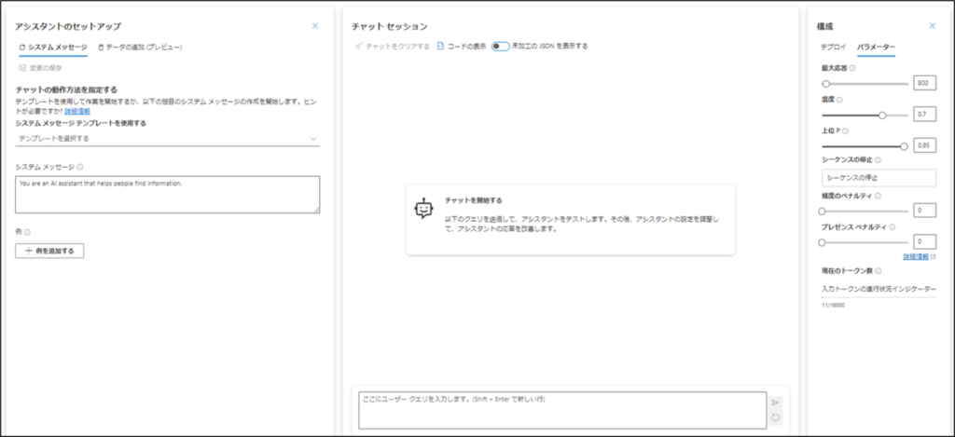Click the 上位 P slider handle
This screenshot has height=437, width=955.
pyautogui.click(x=904, y=146)
